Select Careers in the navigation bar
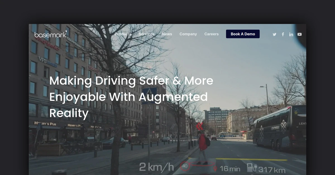 [x=211, y=34]
